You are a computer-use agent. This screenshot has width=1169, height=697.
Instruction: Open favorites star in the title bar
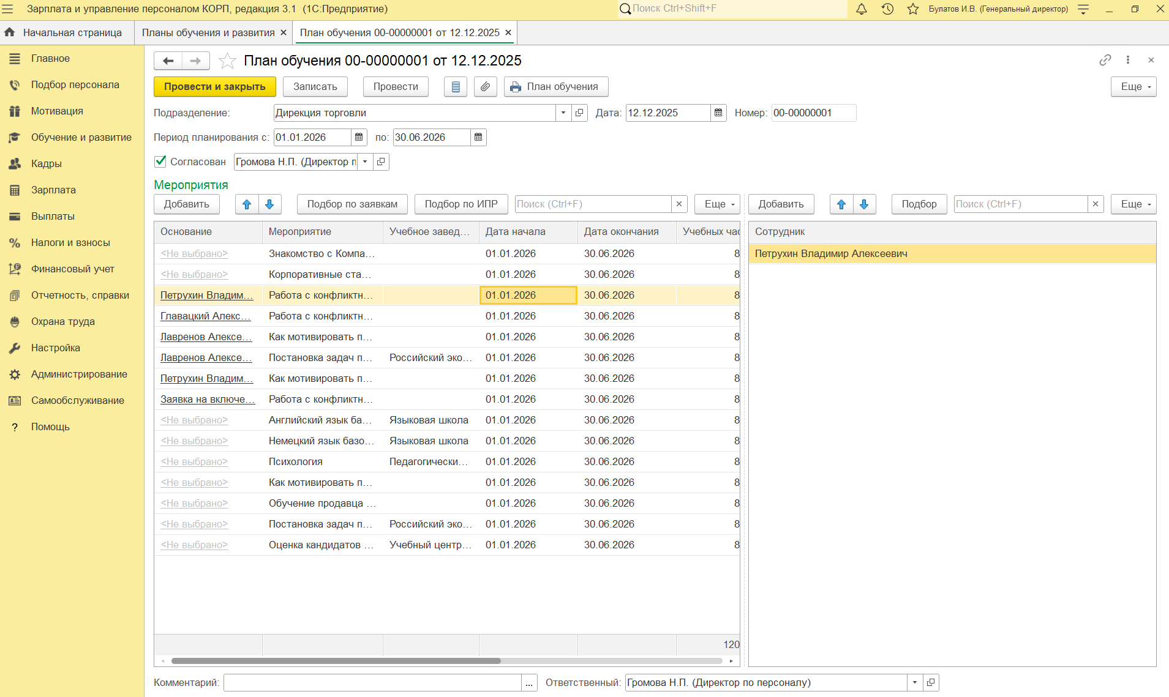[913, 9]
